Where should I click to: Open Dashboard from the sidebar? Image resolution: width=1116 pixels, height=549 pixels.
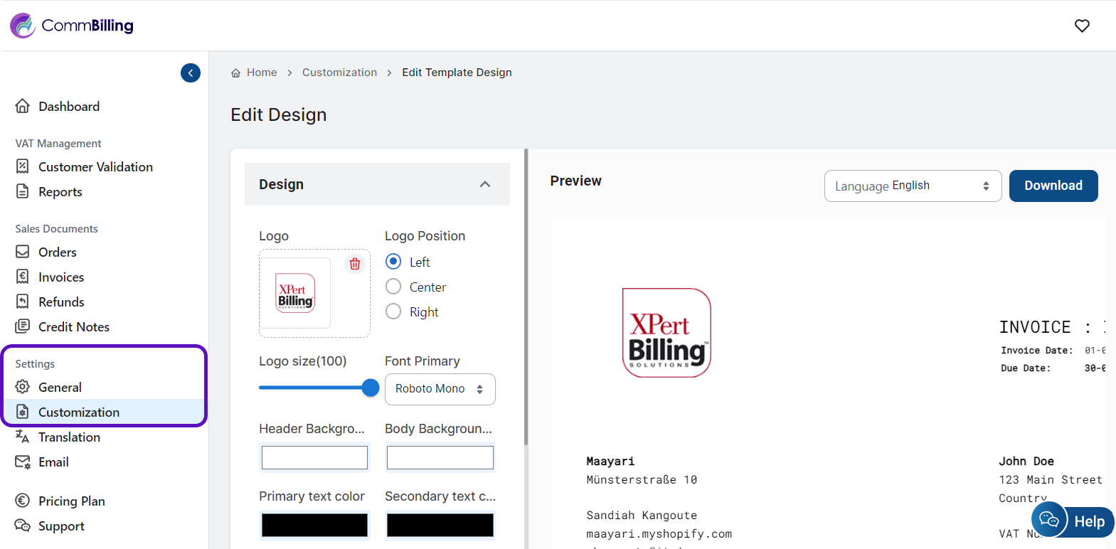(x=68, y=107)
